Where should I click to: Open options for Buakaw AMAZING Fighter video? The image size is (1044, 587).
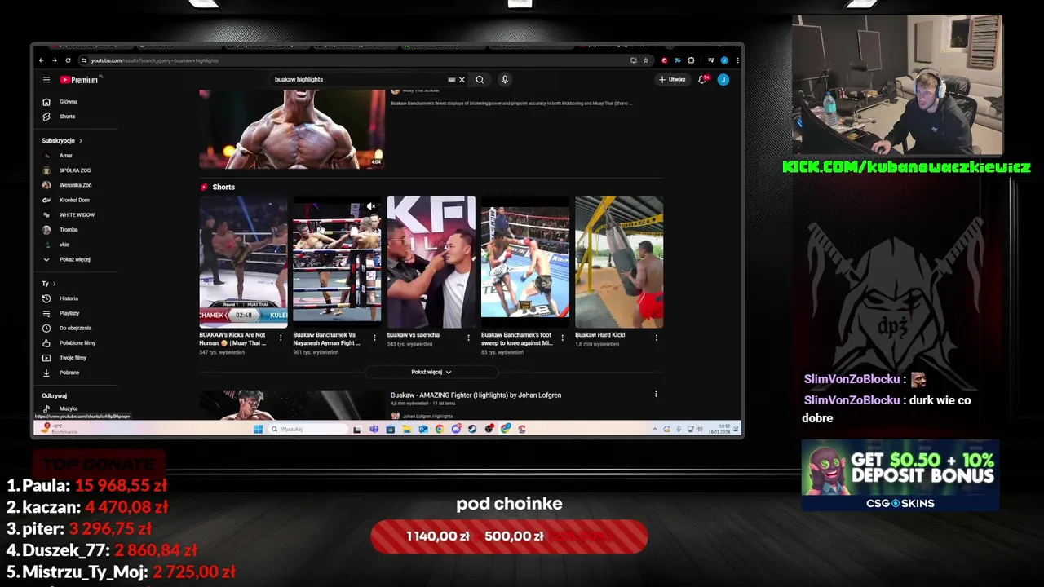point(656,395)
